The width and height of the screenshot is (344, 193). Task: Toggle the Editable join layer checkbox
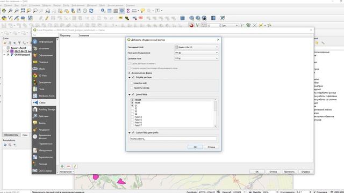133,77
